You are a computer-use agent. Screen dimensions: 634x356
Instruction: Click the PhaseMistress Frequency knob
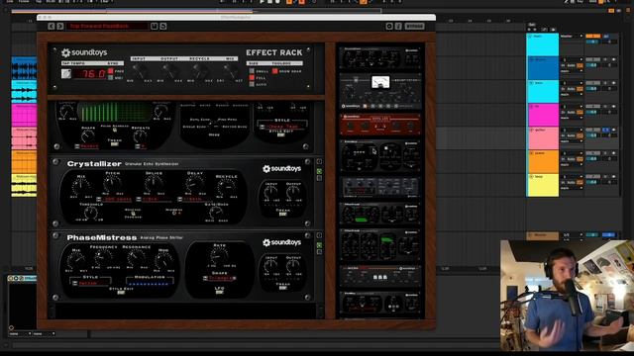[x=103, y=258]
